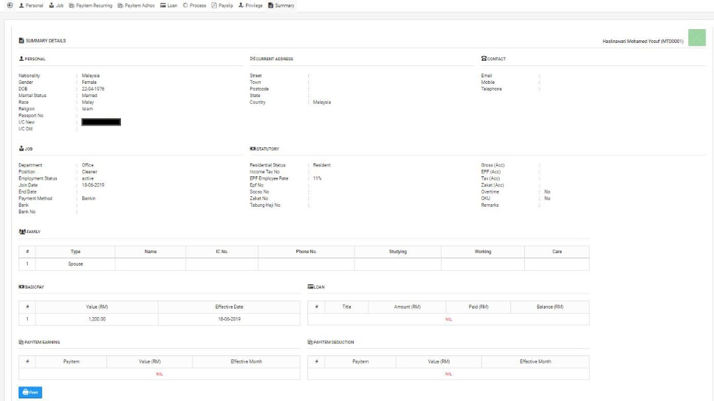Open the Job tab
This screenshot has height=401, width=714.
point(56,5)
